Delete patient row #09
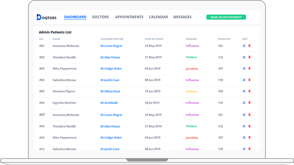Image resolution: width=294 pixels, height=165 pixels. pyautogui.click(x=250, y=138)
